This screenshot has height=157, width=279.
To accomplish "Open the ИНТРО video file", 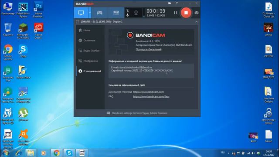I will pos(269,51).
